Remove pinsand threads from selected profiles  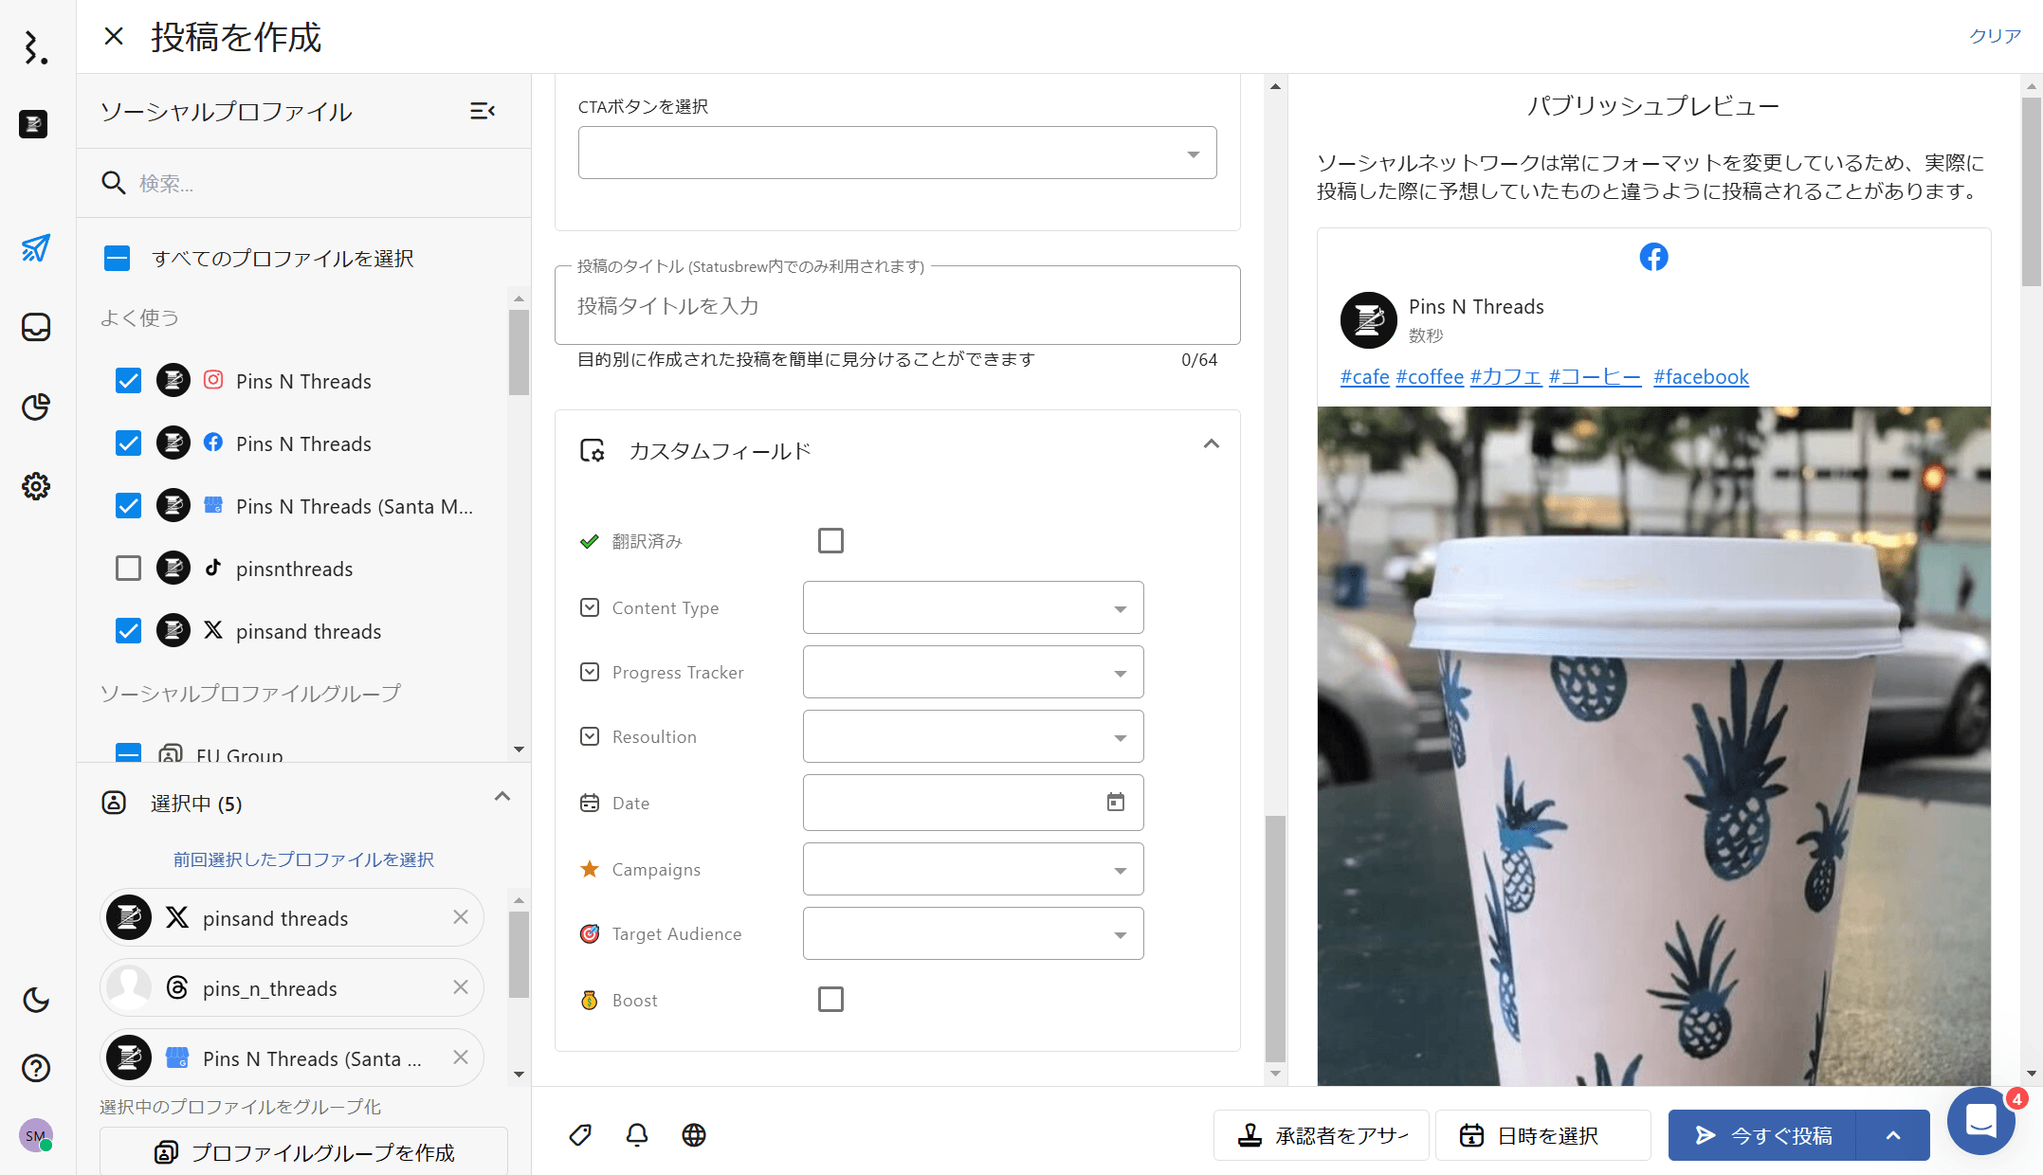pos(461,917)
